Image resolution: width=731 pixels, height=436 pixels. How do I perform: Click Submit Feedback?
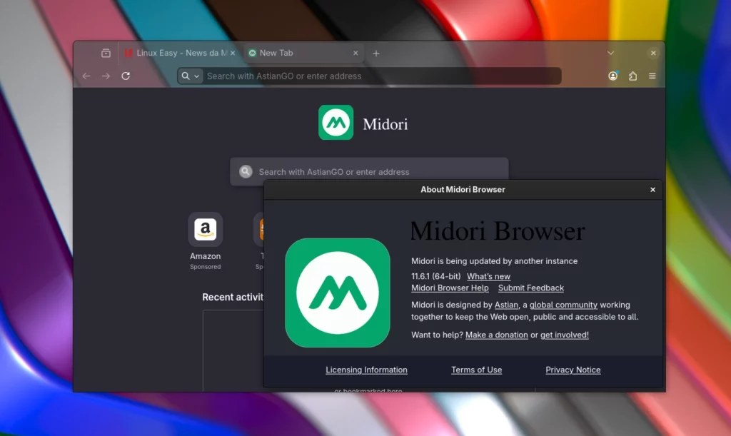tap(530, 288)
